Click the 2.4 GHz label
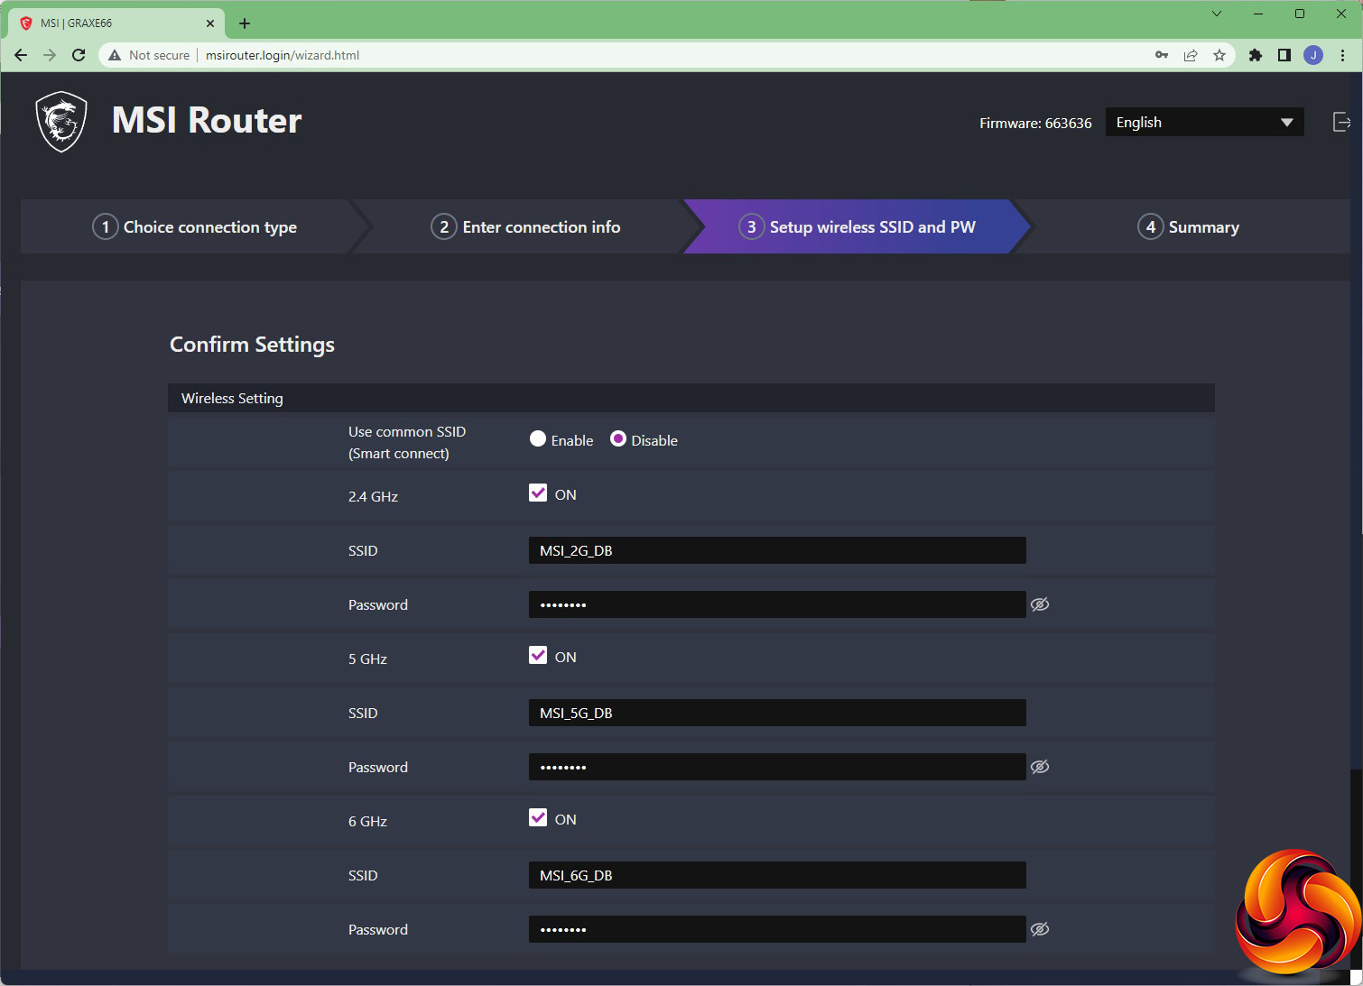 pyautogui.click(x=373, y=496)
